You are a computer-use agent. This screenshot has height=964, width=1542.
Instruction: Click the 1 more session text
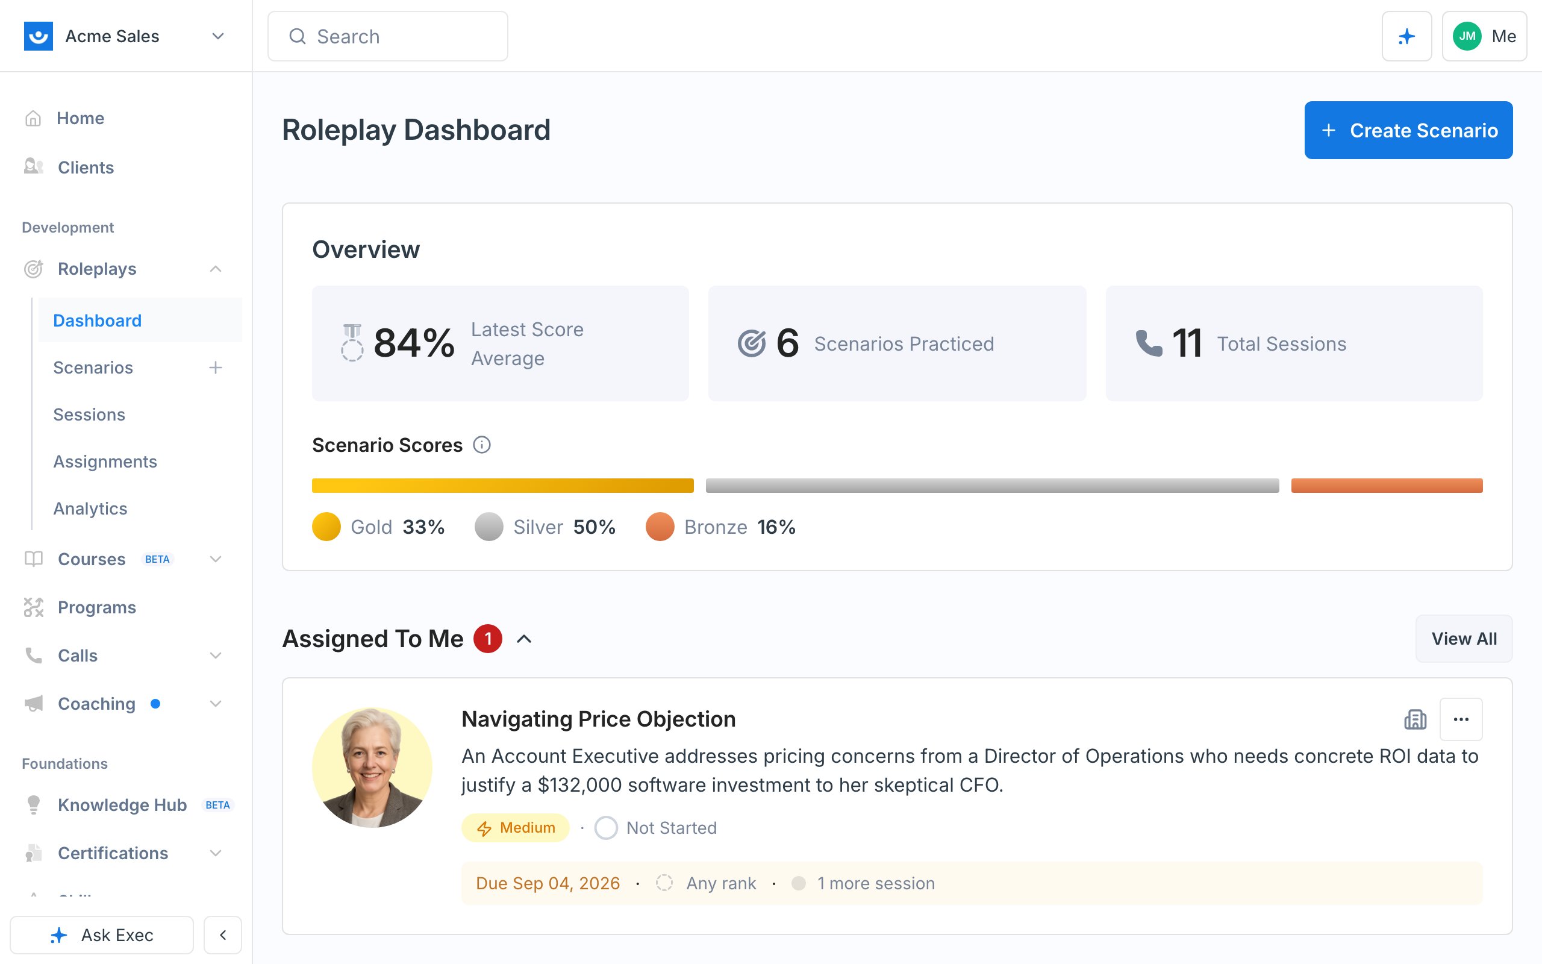[876, 883]
